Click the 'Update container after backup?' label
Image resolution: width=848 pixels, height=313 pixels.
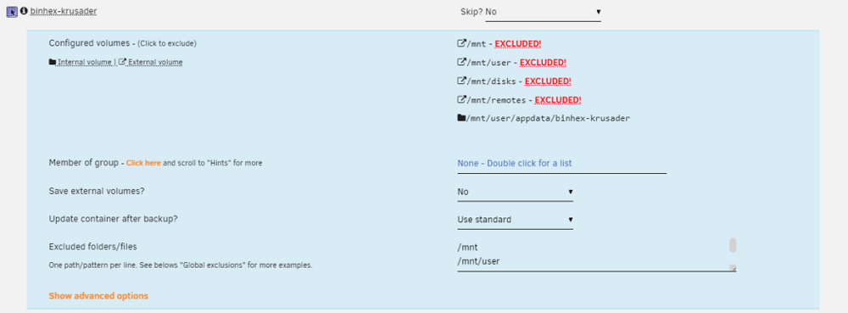(114, 219)
